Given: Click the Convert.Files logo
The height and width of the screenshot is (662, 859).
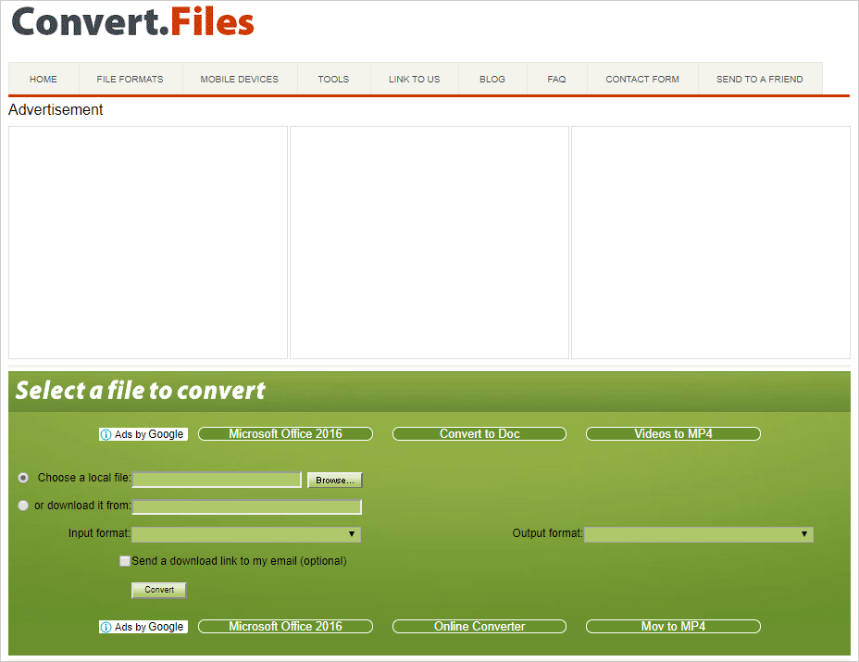Looking at the screenshot, I should coord(131,22).
